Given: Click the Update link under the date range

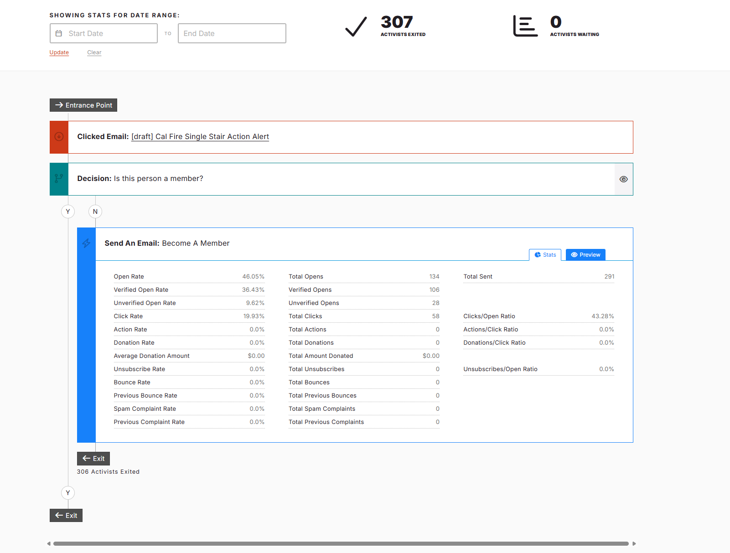Looking at the screenshot, I should point(59,52).
